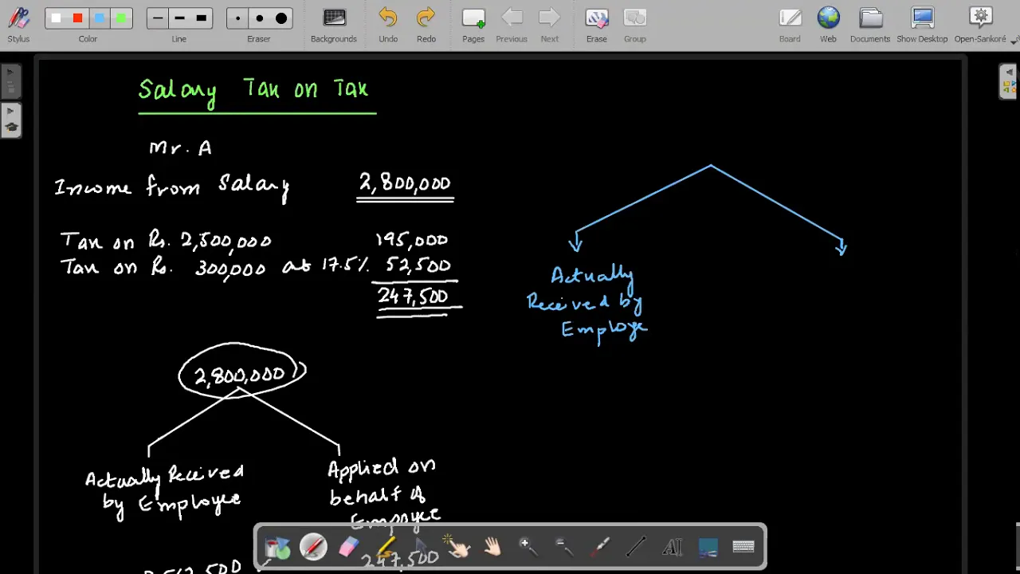Redo the undone action
1020x574 pixels.
tap(426, 25)
